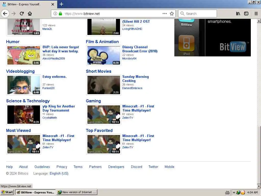Expand hidden system tray icons chevron
This screenshot has width=261, height=196.
(x=234, y=192)
